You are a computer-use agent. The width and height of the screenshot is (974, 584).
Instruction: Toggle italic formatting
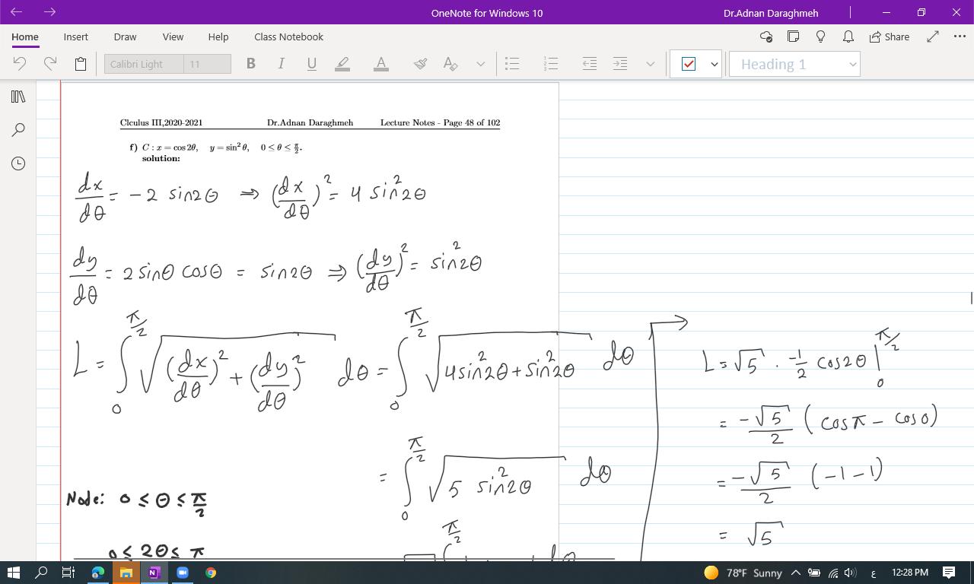click(x=281, y=64)
